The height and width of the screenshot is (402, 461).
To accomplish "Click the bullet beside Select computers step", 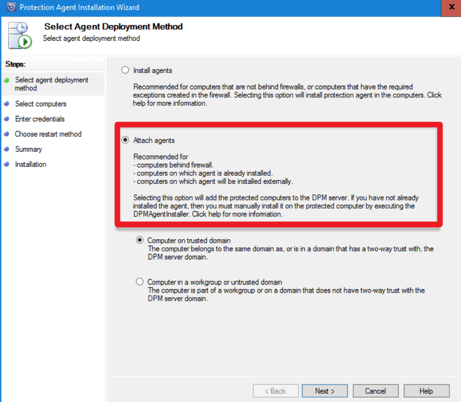I will [7, 104].
